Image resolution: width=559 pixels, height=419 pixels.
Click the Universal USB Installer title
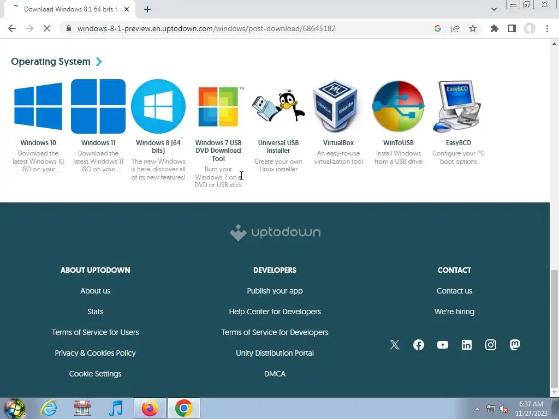tap(278, 146)
